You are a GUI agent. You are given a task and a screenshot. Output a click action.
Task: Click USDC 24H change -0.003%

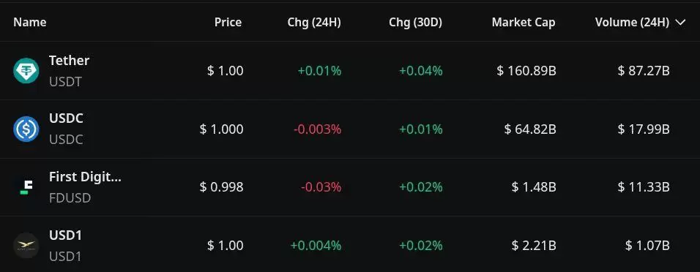tap(317, 129)
